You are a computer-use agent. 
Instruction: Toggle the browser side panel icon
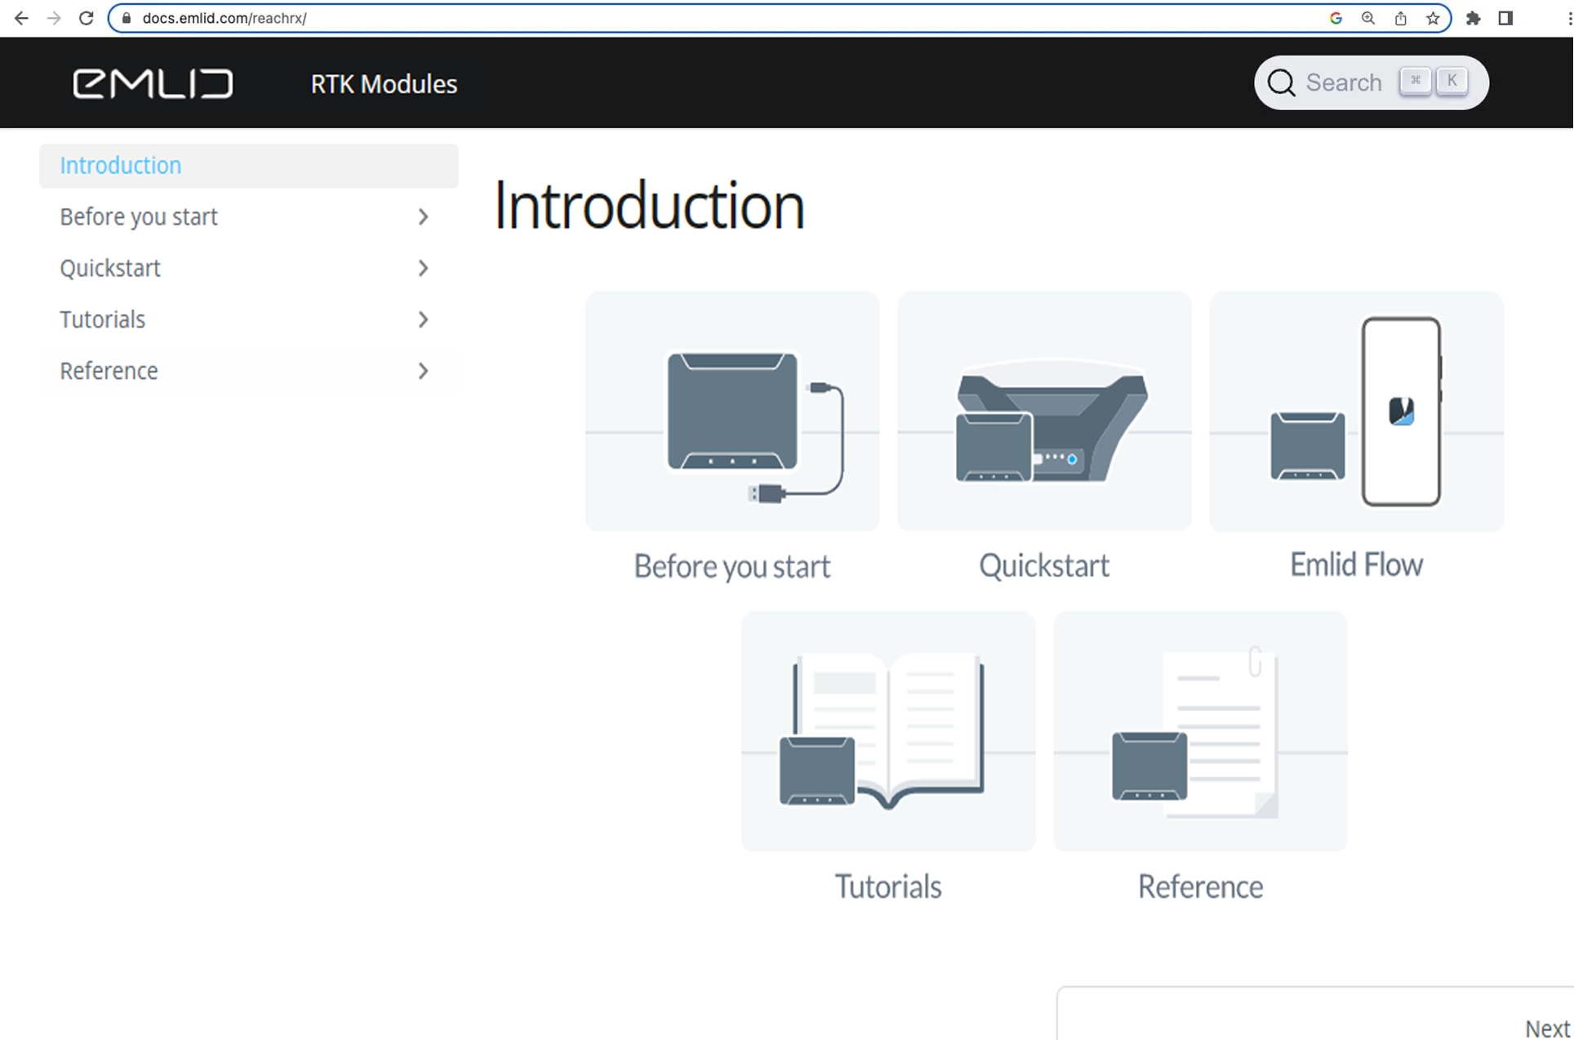(x=1506, y=18)
